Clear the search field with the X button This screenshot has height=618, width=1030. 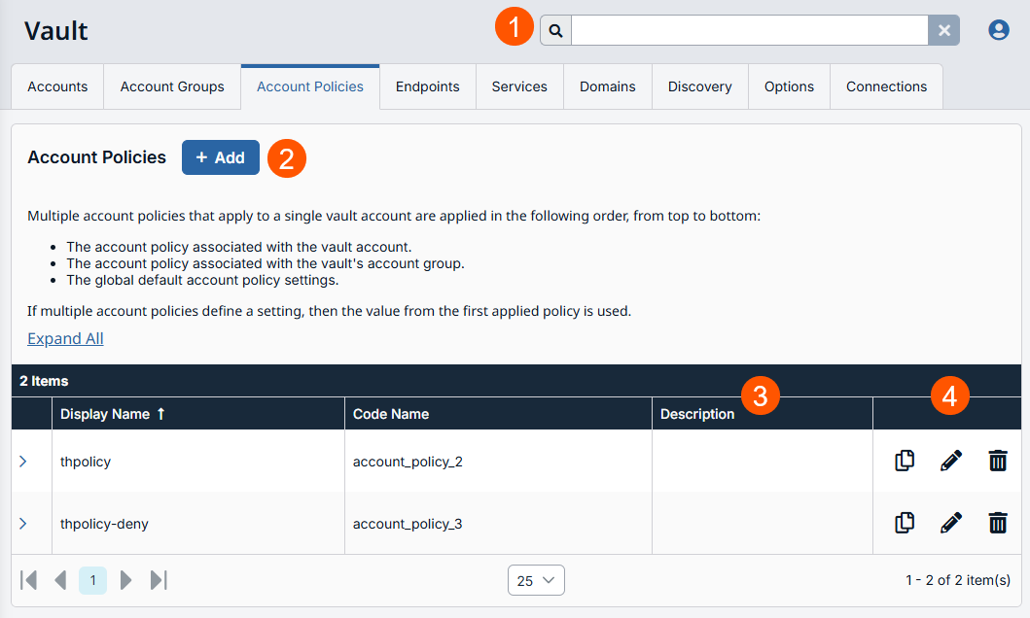point(943,30)
